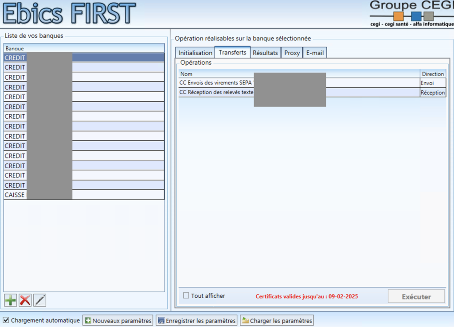
Task: Go to the Proxy tab
Action: point(292,53)
